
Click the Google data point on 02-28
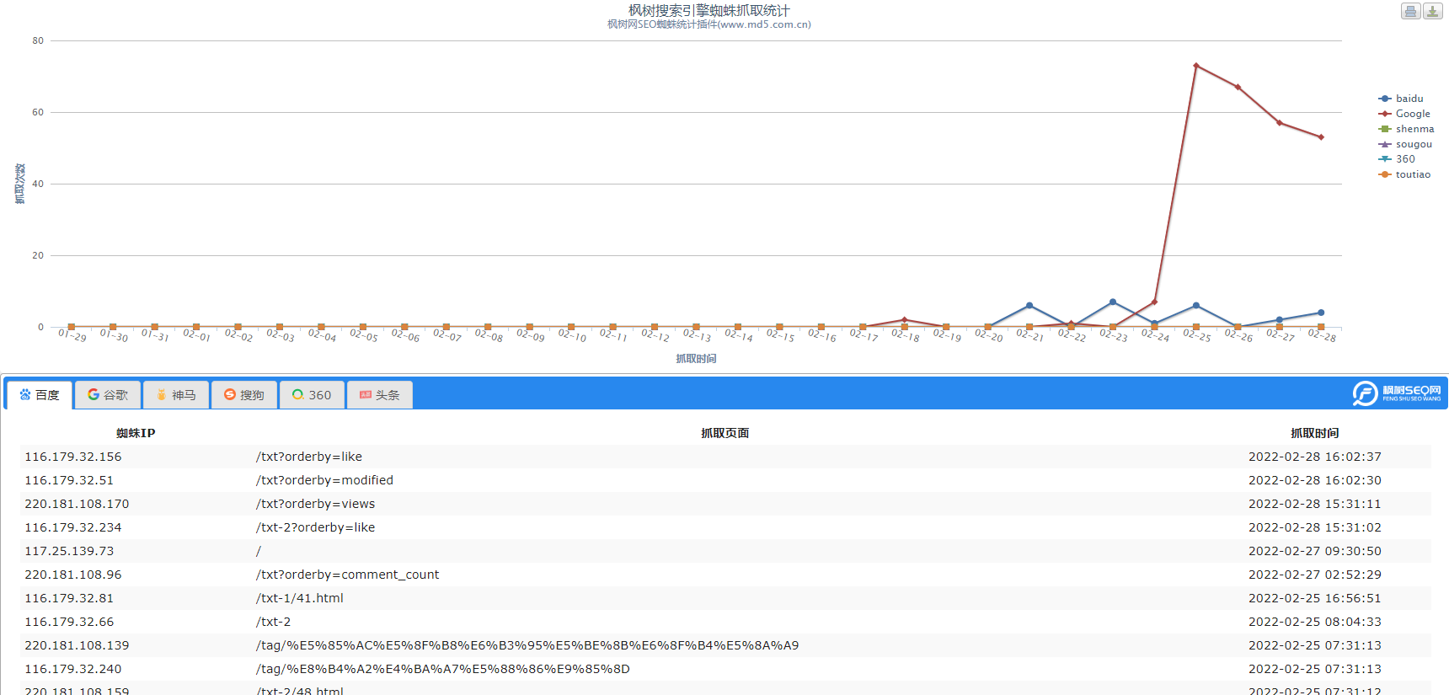(x=1321, y=137)
